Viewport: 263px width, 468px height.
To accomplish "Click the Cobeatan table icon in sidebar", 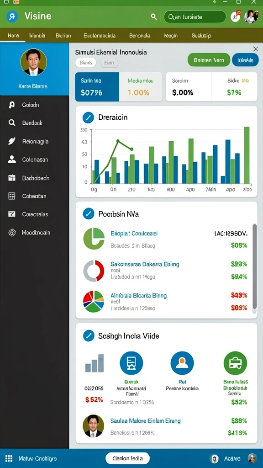I will tap(11, 196).
